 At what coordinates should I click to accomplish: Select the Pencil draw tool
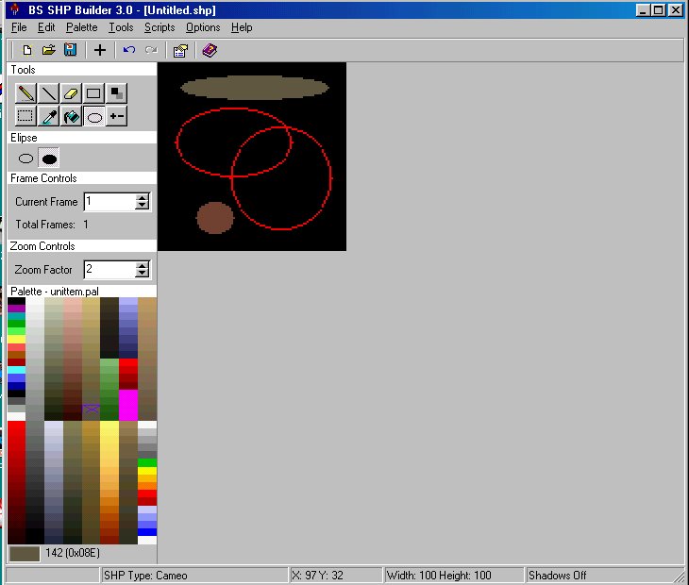(25, 93)
